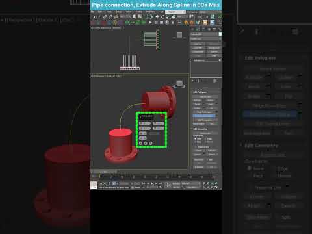Image resolution: width=312 pixels, height=234 pixels.
Task: Click the play arrow in the second toolbar row
Action: coord(150,22)
